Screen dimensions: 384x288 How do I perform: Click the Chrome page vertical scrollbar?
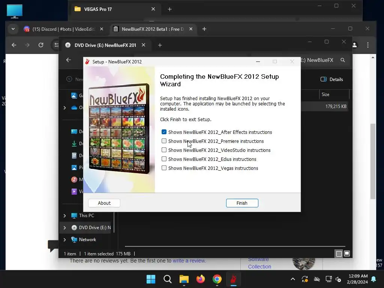click(373, 162)
